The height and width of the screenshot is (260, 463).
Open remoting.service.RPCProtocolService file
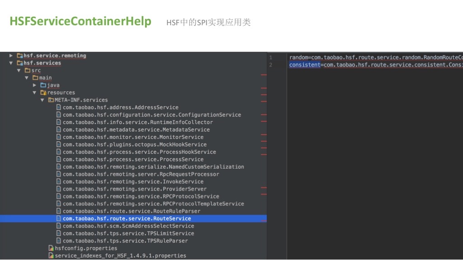coord(141,196)
